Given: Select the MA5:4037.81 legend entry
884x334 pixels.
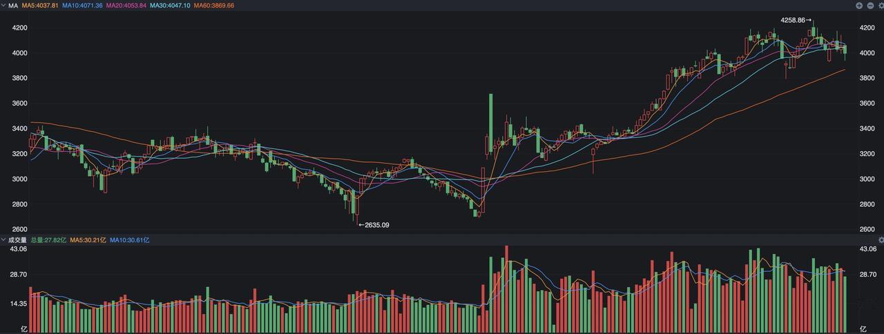Looking at the screenshot, I should point(40,6).
